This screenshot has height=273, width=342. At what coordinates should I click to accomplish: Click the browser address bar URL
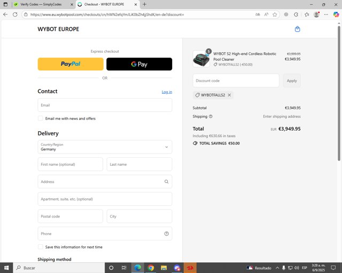(107, 14)
